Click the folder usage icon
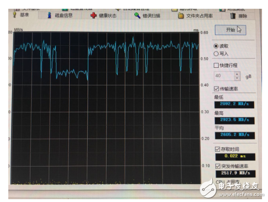Screen dimensions: 268x202 tap(181, 16)
